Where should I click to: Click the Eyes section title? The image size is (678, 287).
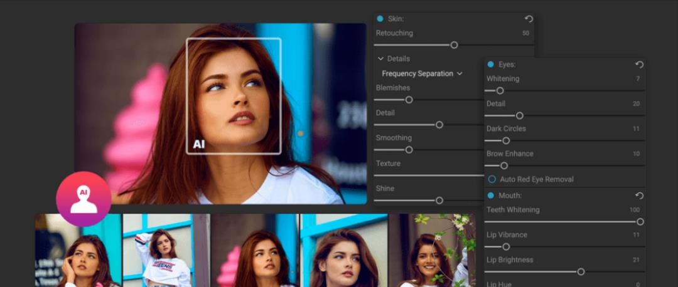point(507,65)
